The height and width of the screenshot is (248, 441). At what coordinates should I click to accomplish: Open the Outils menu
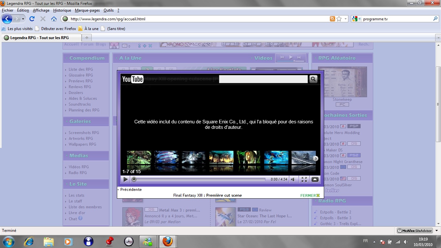(109, 10)
